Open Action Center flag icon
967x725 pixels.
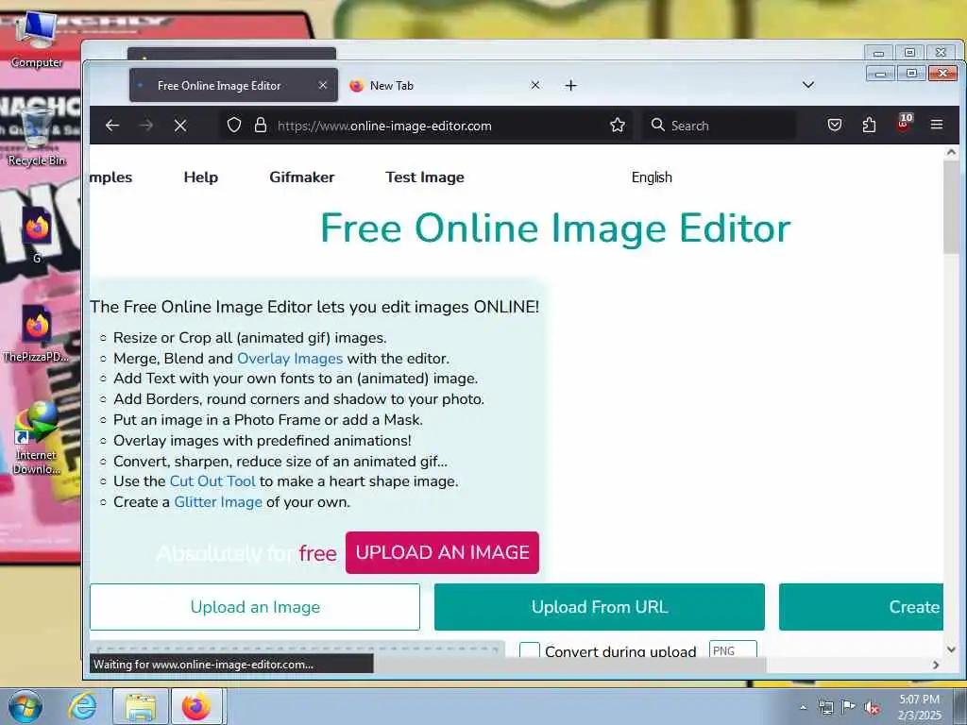coord(849,707)
